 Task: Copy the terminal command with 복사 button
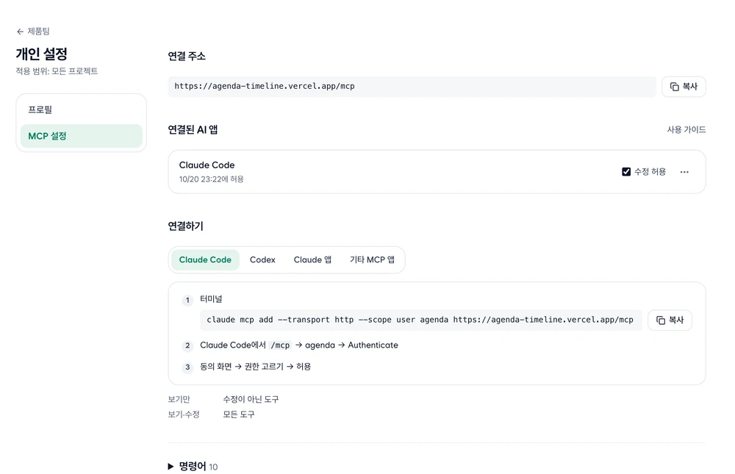[x=670, y=320]
